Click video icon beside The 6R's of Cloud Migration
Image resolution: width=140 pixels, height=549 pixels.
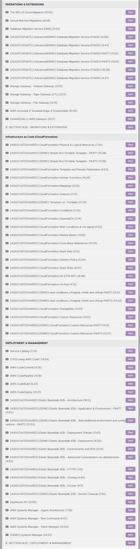tap(7, 12)
